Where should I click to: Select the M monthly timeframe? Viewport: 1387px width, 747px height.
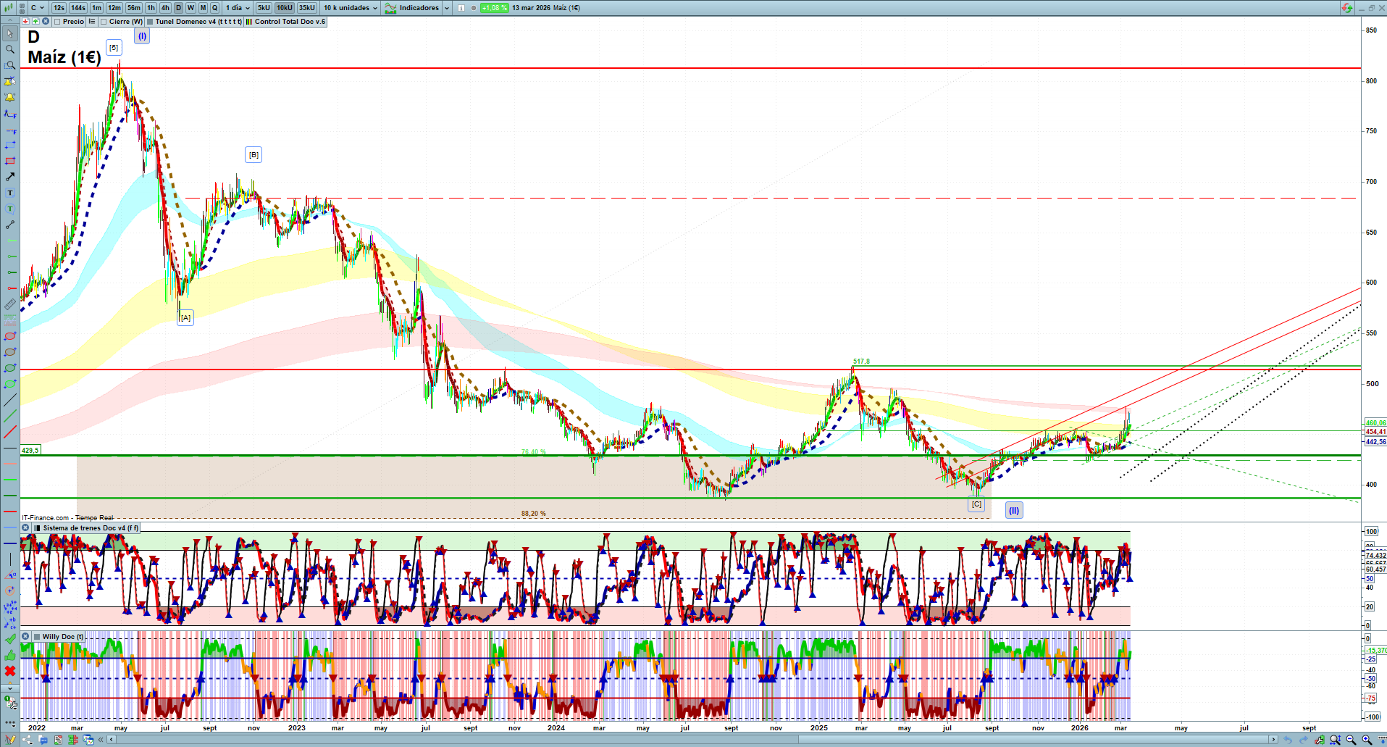coord(203,8)
